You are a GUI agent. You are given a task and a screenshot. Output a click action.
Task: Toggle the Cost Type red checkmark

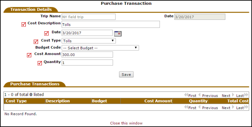36,41
